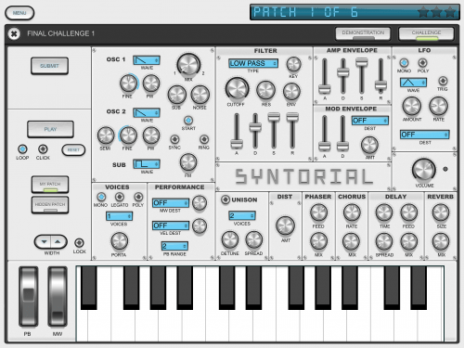Click the LFO Rate knob
The width and height of the screenshot is (464, 348).
(x=439, y=106)
